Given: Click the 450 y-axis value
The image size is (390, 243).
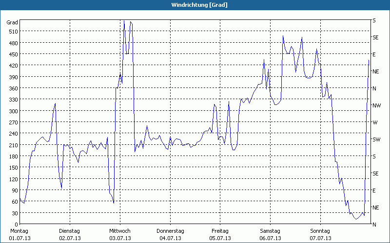Looking at the screenshot, I should pyautogui.click(x=14, y=54).
